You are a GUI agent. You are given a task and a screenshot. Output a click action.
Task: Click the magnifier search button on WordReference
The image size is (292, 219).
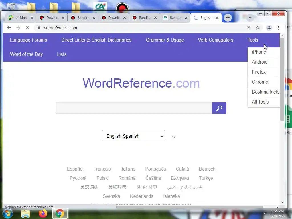219,108
